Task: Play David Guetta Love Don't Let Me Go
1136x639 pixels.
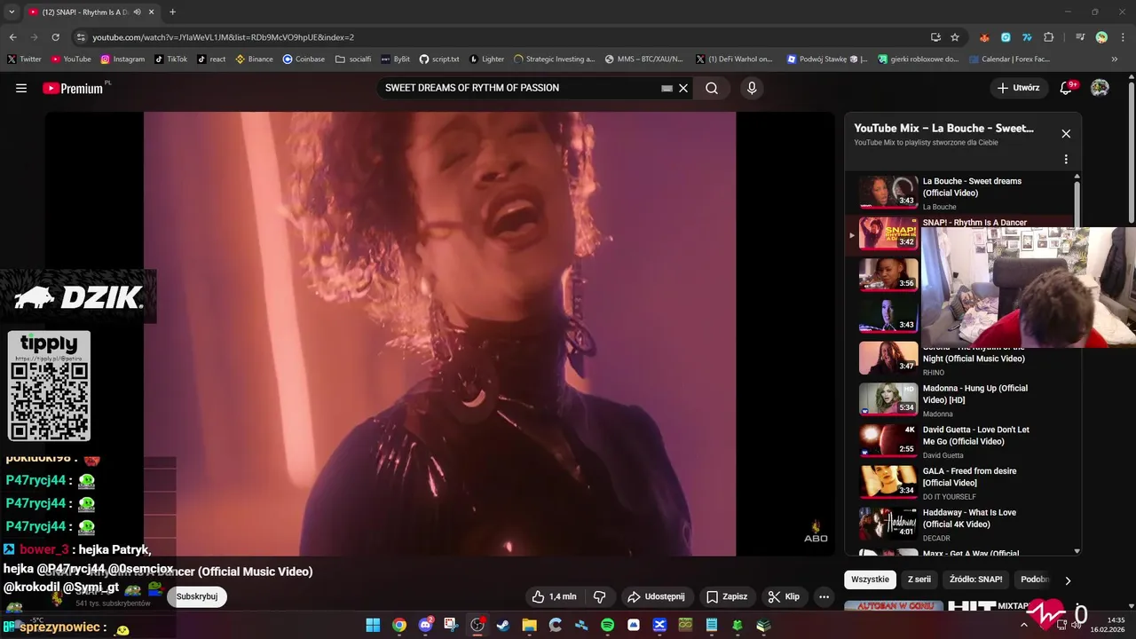Action: coord(963,441)
